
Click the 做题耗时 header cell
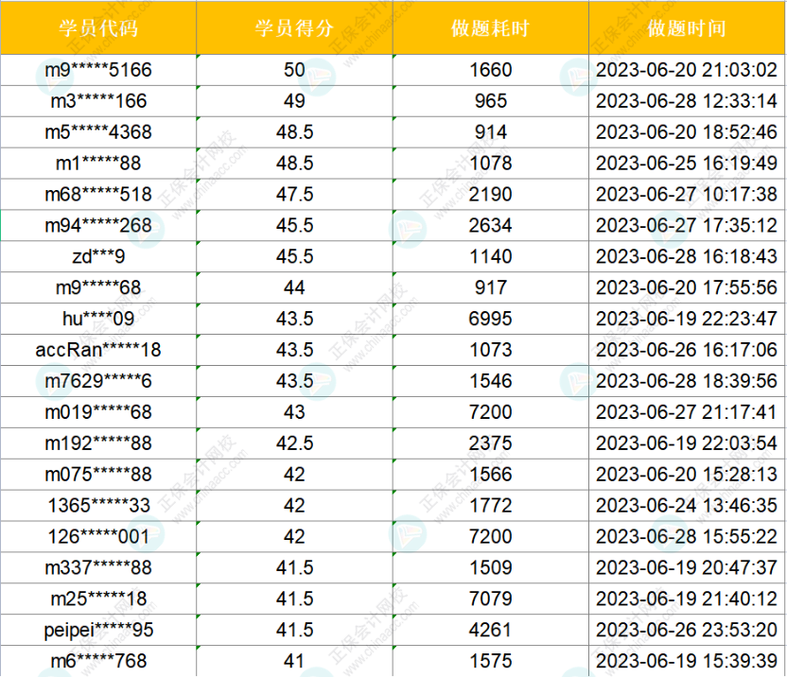coord(490,27)
